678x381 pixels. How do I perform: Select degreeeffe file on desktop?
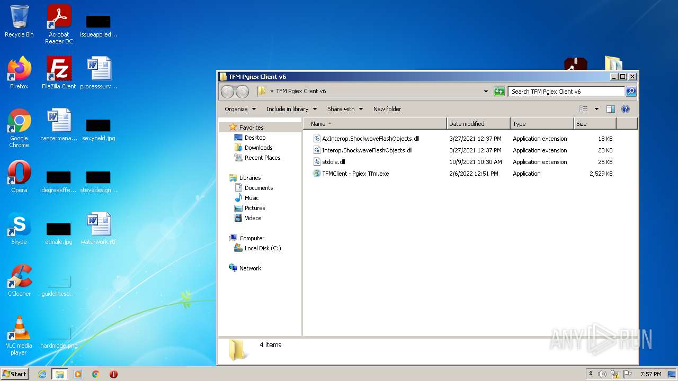pos(59,182)
